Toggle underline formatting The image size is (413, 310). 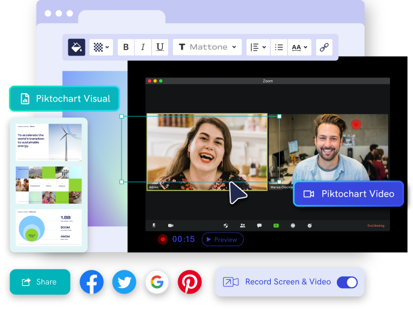(160, 47)
